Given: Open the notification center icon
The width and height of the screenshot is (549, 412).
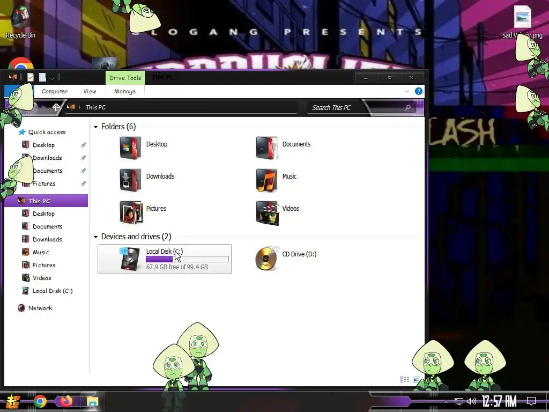Looking at the screenshot, I should tap(531, 401).
